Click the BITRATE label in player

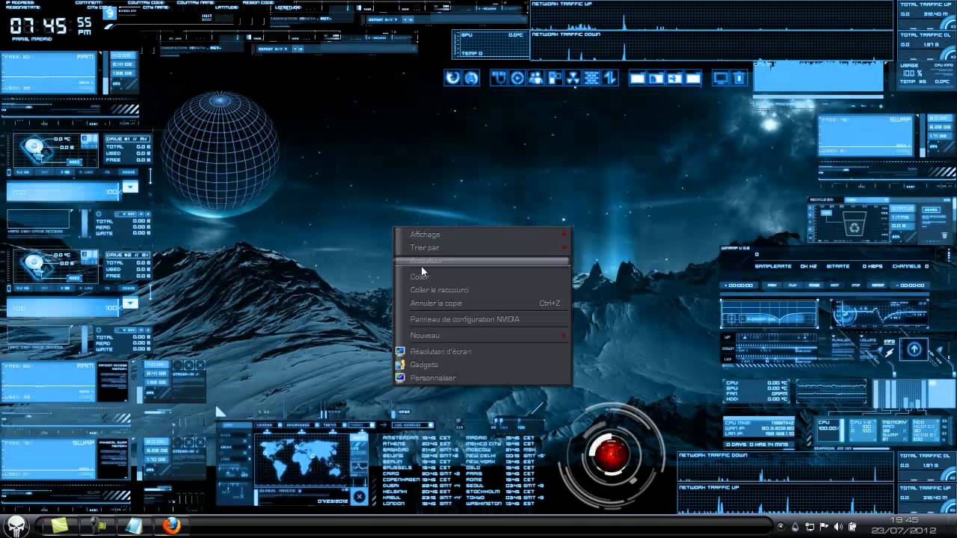point(838,266)
